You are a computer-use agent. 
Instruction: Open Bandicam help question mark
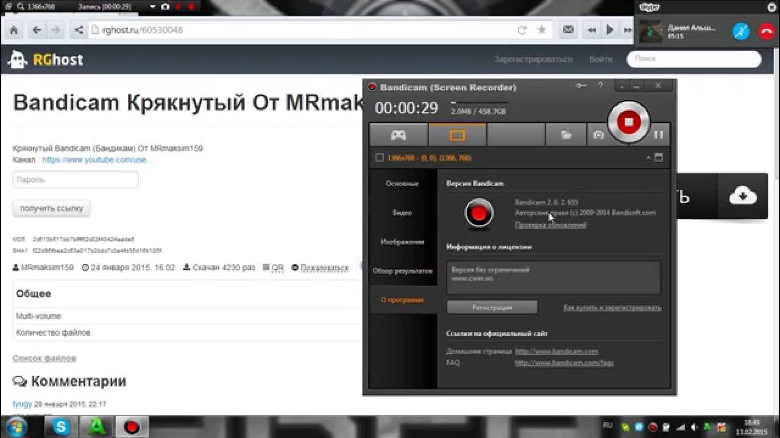point(601,86)
